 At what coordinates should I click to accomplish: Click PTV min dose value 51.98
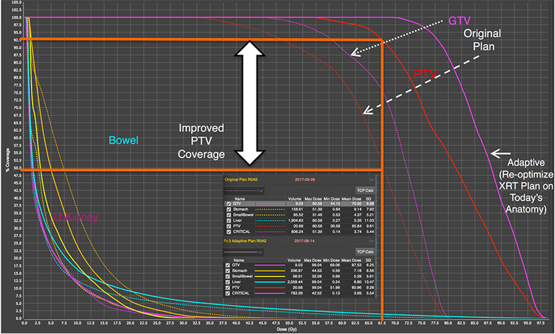pos(334,288)
